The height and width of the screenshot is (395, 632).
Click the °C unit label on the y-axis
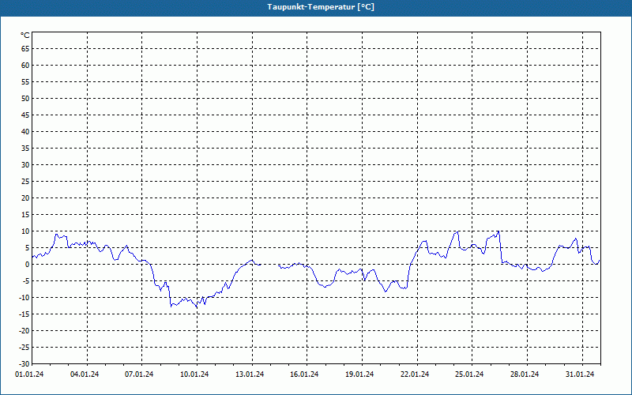[25, 36]
